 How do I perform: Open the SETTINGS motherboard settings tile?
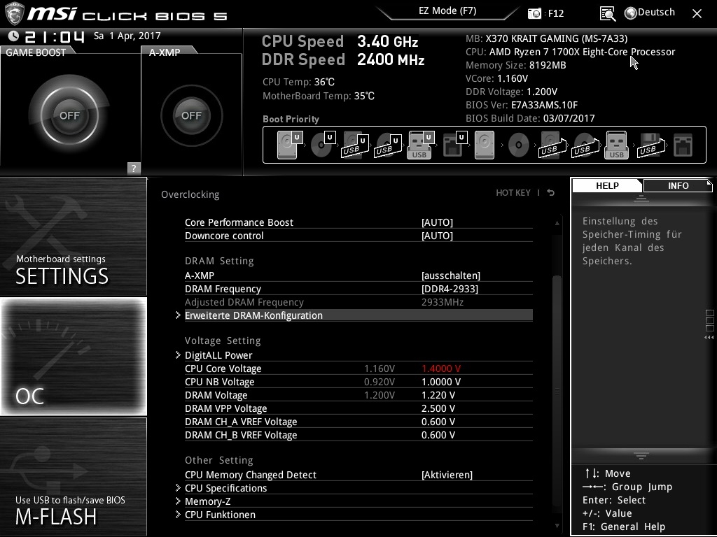(x=74, y=236)
